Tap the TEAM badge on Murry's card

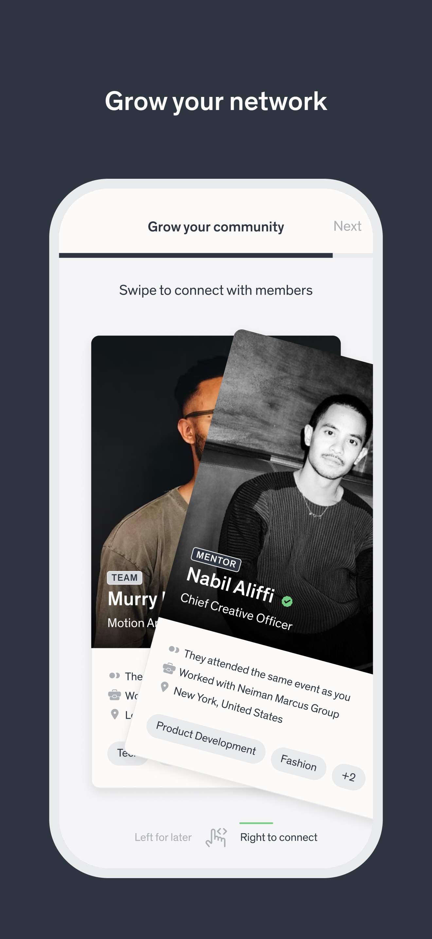pyautogui.click(x=125, y=578)
